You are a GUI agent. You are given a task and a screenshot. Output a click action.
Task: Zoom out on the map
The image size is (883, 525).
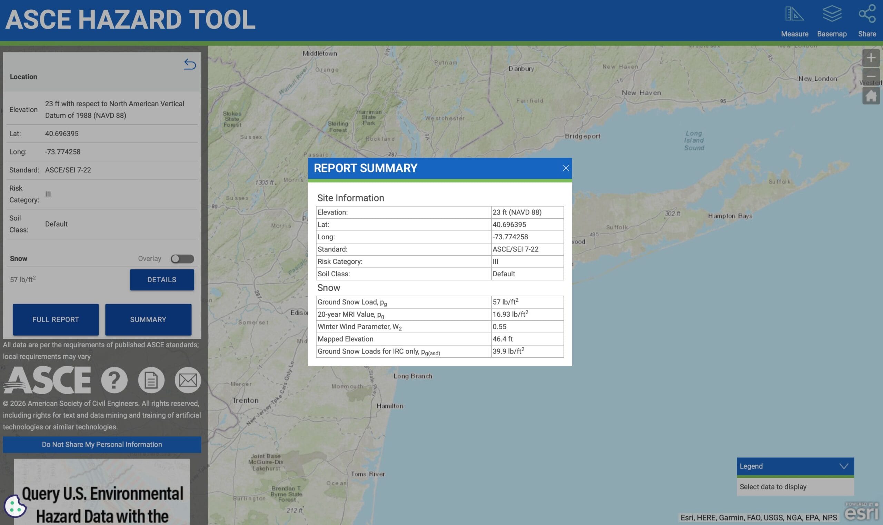pyautogui.click(x=871, y=77)
